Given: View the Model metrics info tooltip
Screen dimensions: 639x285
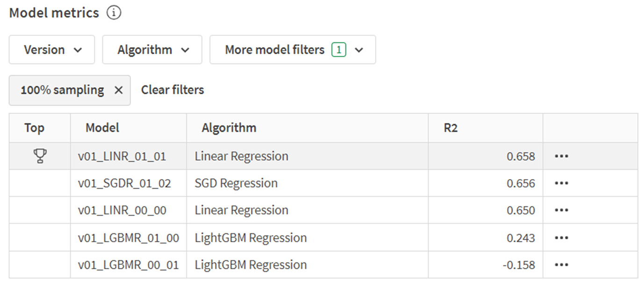Looking at the screenshot, I should [x=114, y=13].
